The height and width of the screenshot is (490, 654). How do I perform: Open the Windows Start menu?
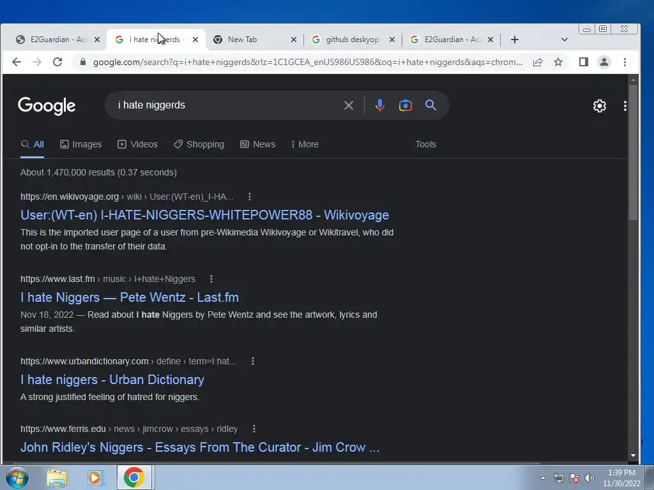[x=17, y=477]
